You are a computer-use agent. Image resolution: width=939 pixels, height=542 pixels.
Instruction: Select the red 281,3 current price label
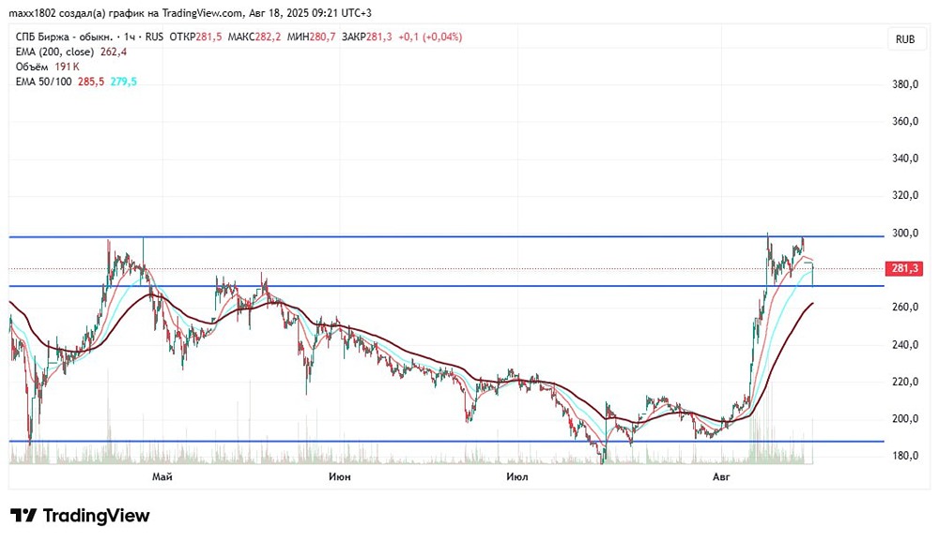[x=904, y=268]
